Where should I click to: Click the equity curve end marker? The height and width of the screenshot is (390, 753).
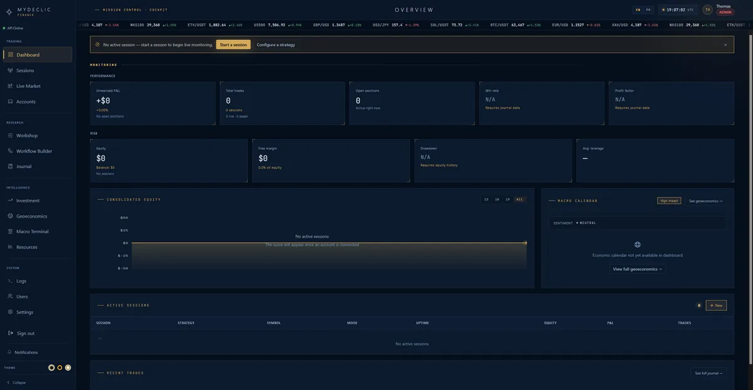tap(525, 243)
